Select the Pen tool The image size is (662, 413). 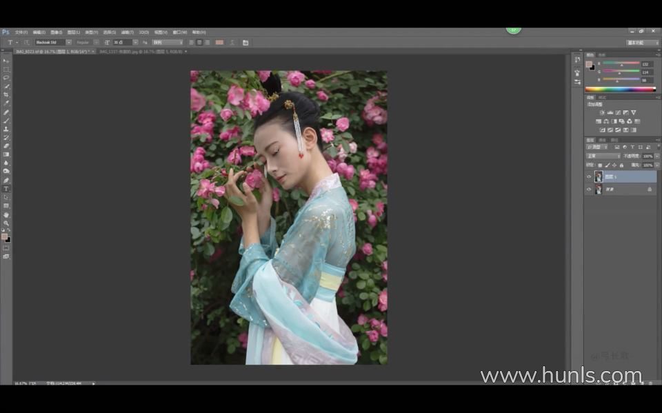tap(6, 181)
